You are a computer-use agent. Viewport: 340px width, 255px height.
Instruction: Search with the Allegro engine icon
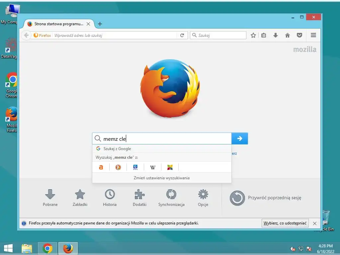pyautogui.click(x=101, y=167)
